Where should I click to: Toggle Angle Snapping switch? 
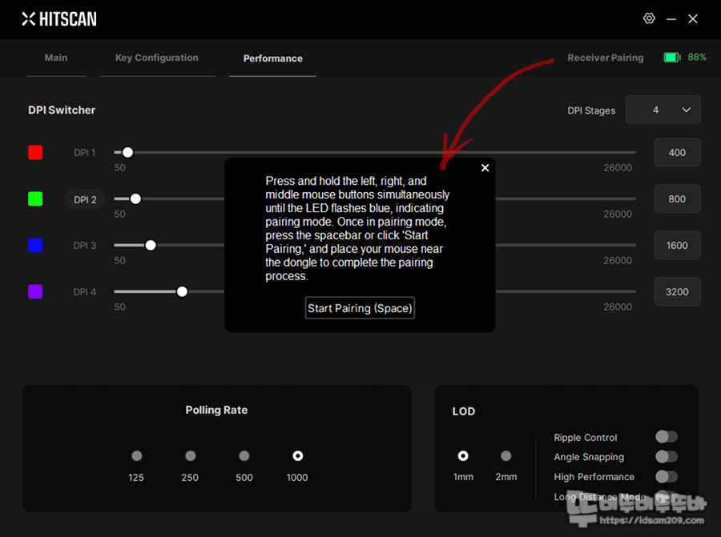coord(667,457)
